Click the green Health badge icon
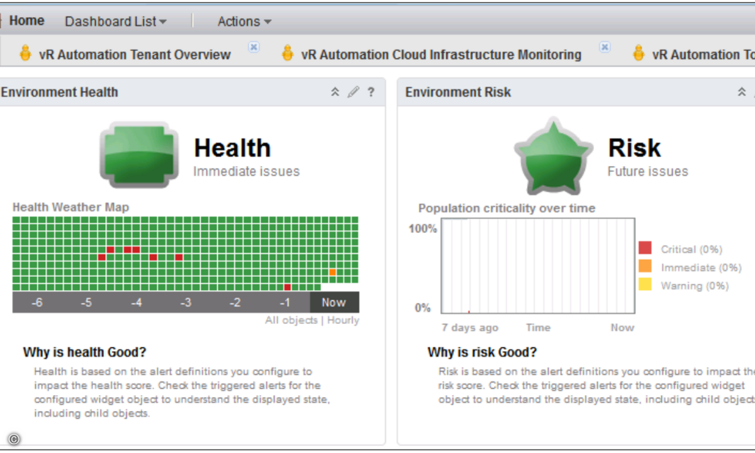The height and width of the screenshot is (453, 755). pyautogui.click(x=138, y=155)
